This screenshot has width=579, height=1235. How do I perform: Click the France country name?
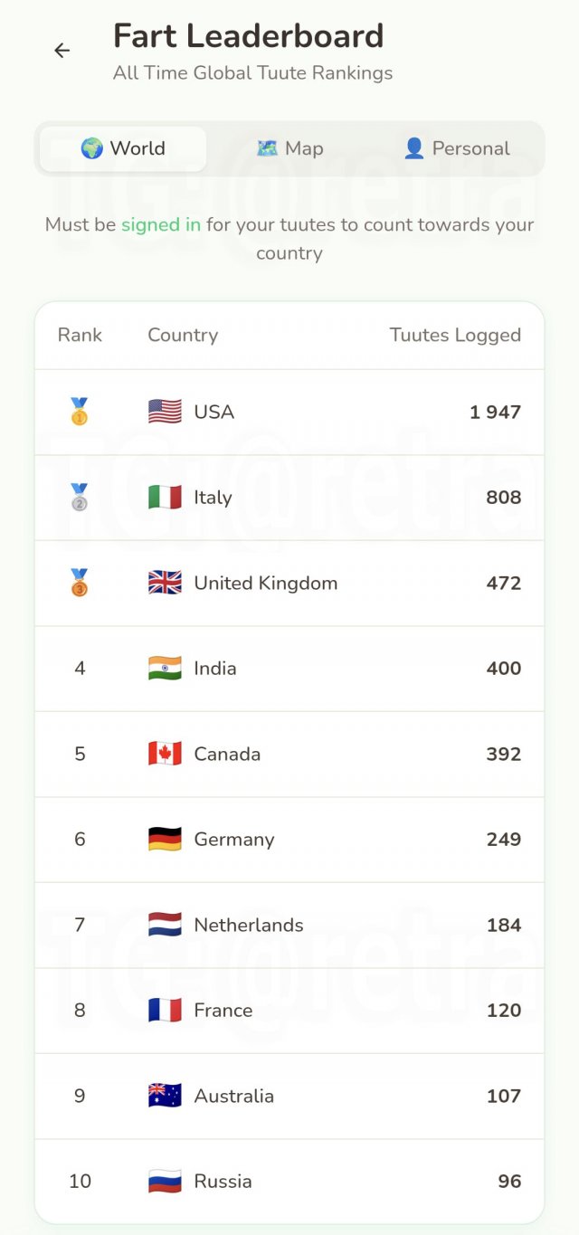(x=223, y=1011)
